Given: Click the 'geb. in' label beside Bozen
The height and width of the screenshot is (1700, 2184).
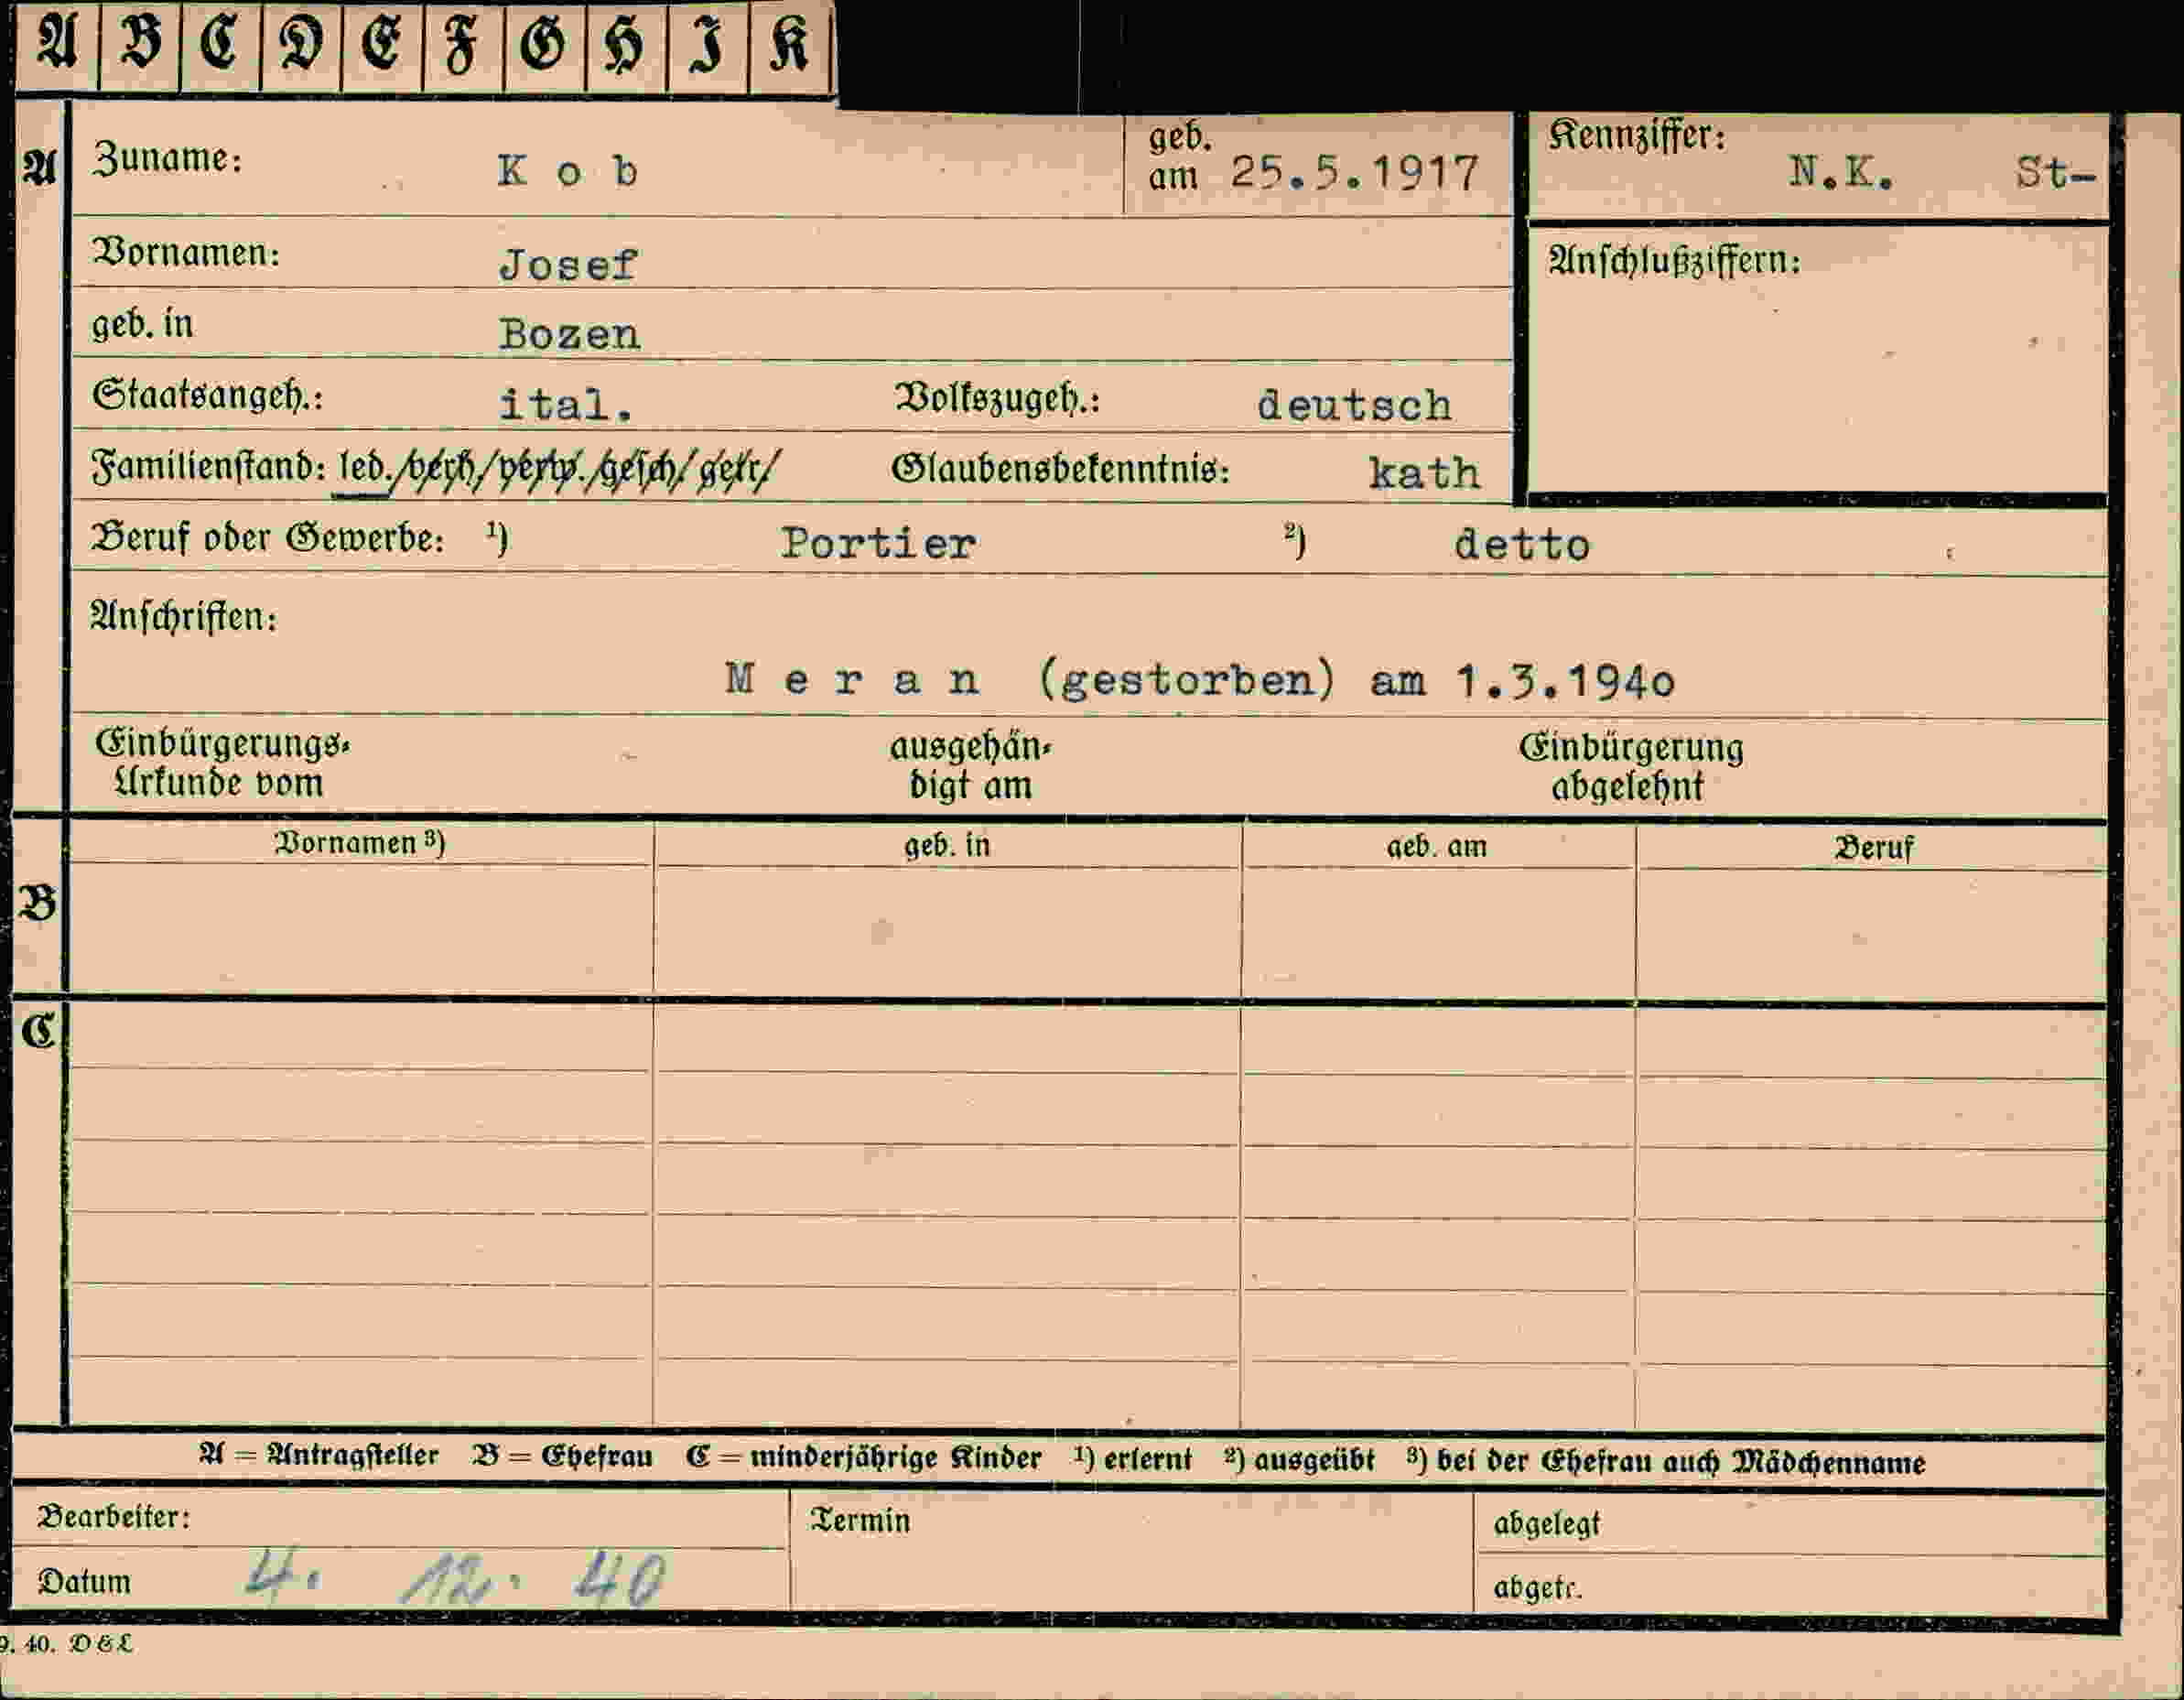Looking at the screenshot, I should click(142, 325).
